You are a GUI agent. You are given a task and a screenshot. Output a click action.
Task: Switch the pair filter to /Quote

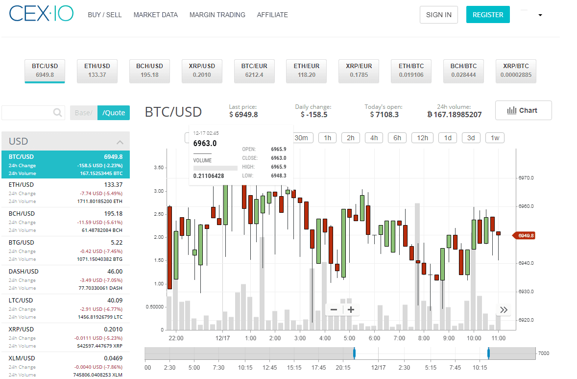(114, 113)
